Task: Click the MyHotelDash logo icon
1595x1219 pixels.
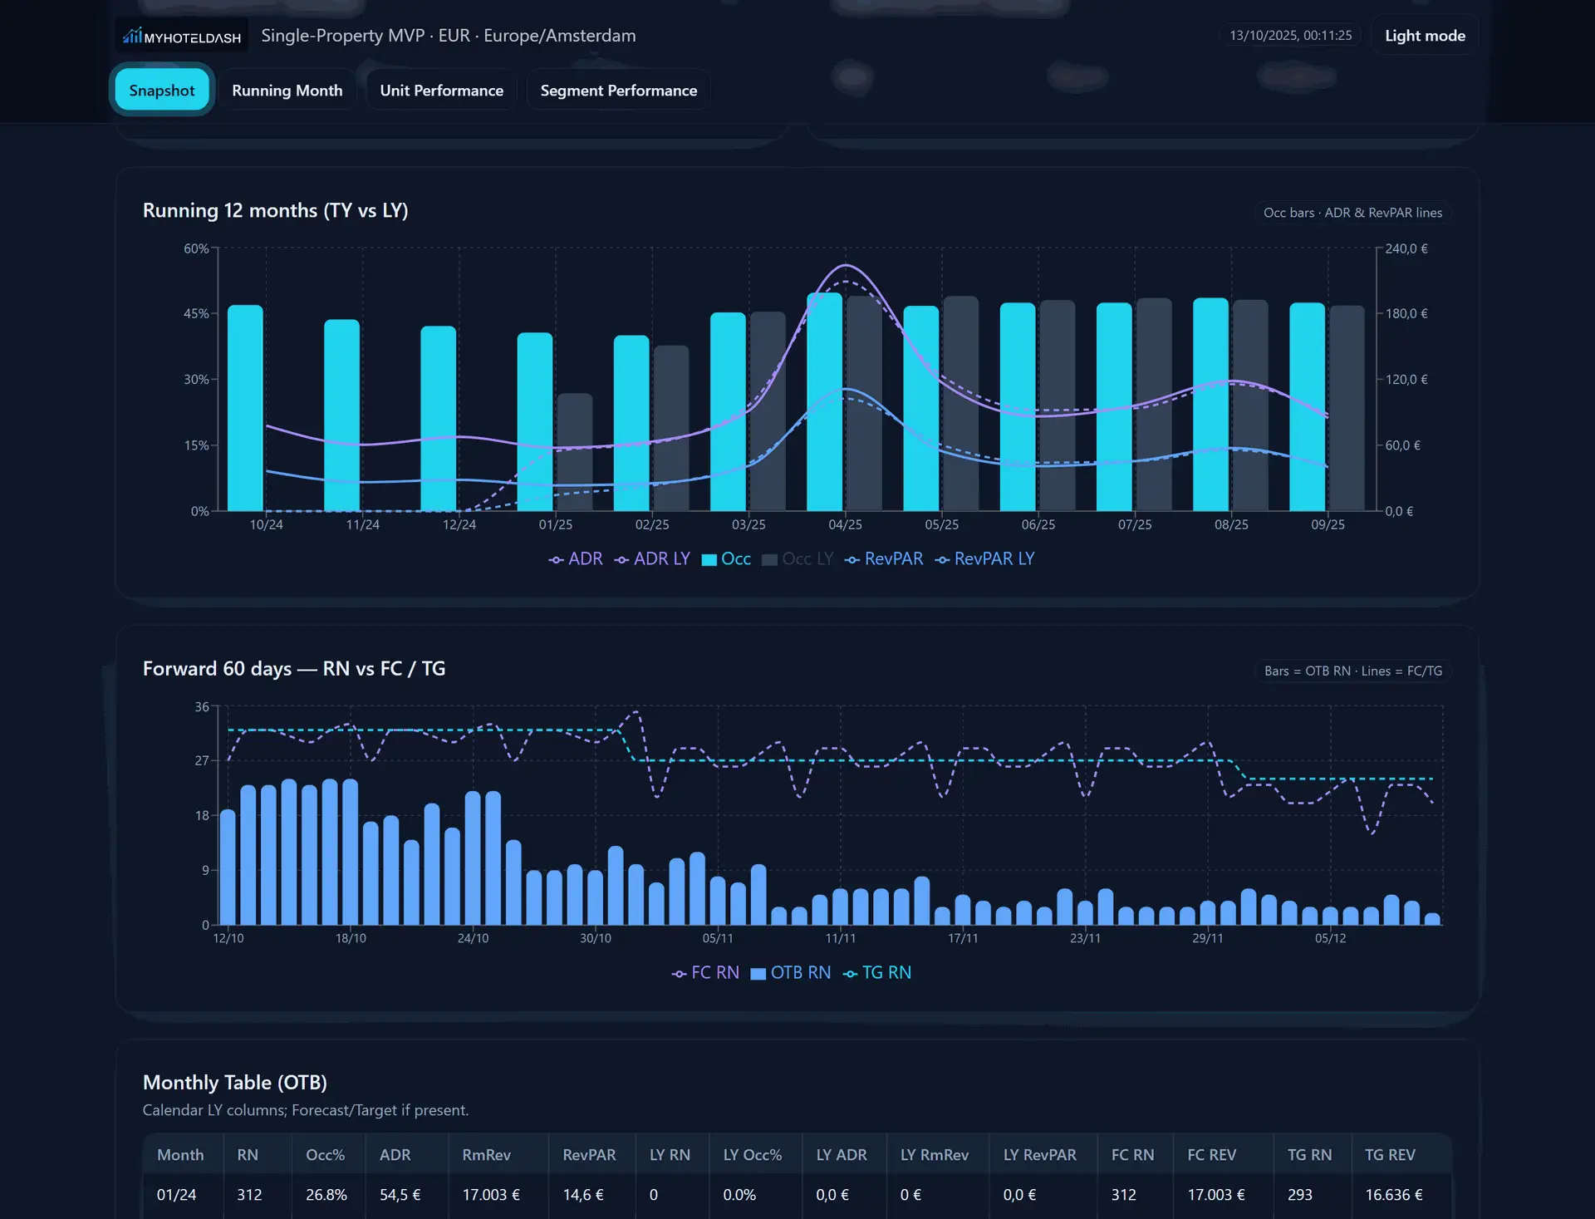Action: point(132,36)
